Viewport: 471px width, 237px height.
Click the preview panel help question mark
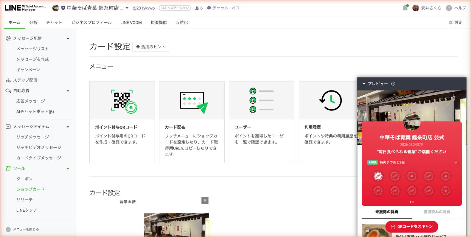coord(393,84)
